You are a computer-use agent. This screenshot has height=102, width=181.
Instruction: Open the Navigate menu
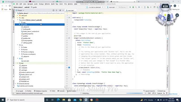pos(30,4)
